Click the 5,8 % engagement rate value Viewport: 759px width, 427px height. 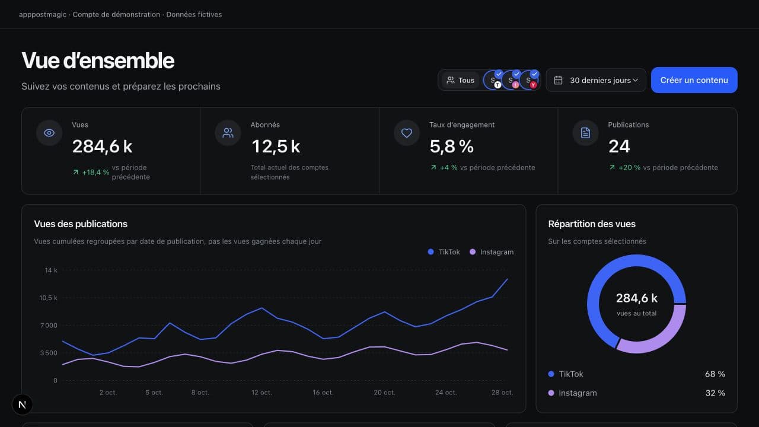pyautogui.click(x=451, y=146)
